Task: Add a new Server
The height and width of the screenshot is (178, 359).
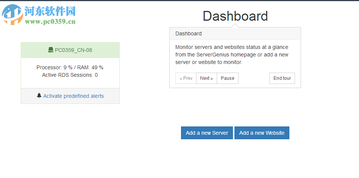Action: pos(207,133)
